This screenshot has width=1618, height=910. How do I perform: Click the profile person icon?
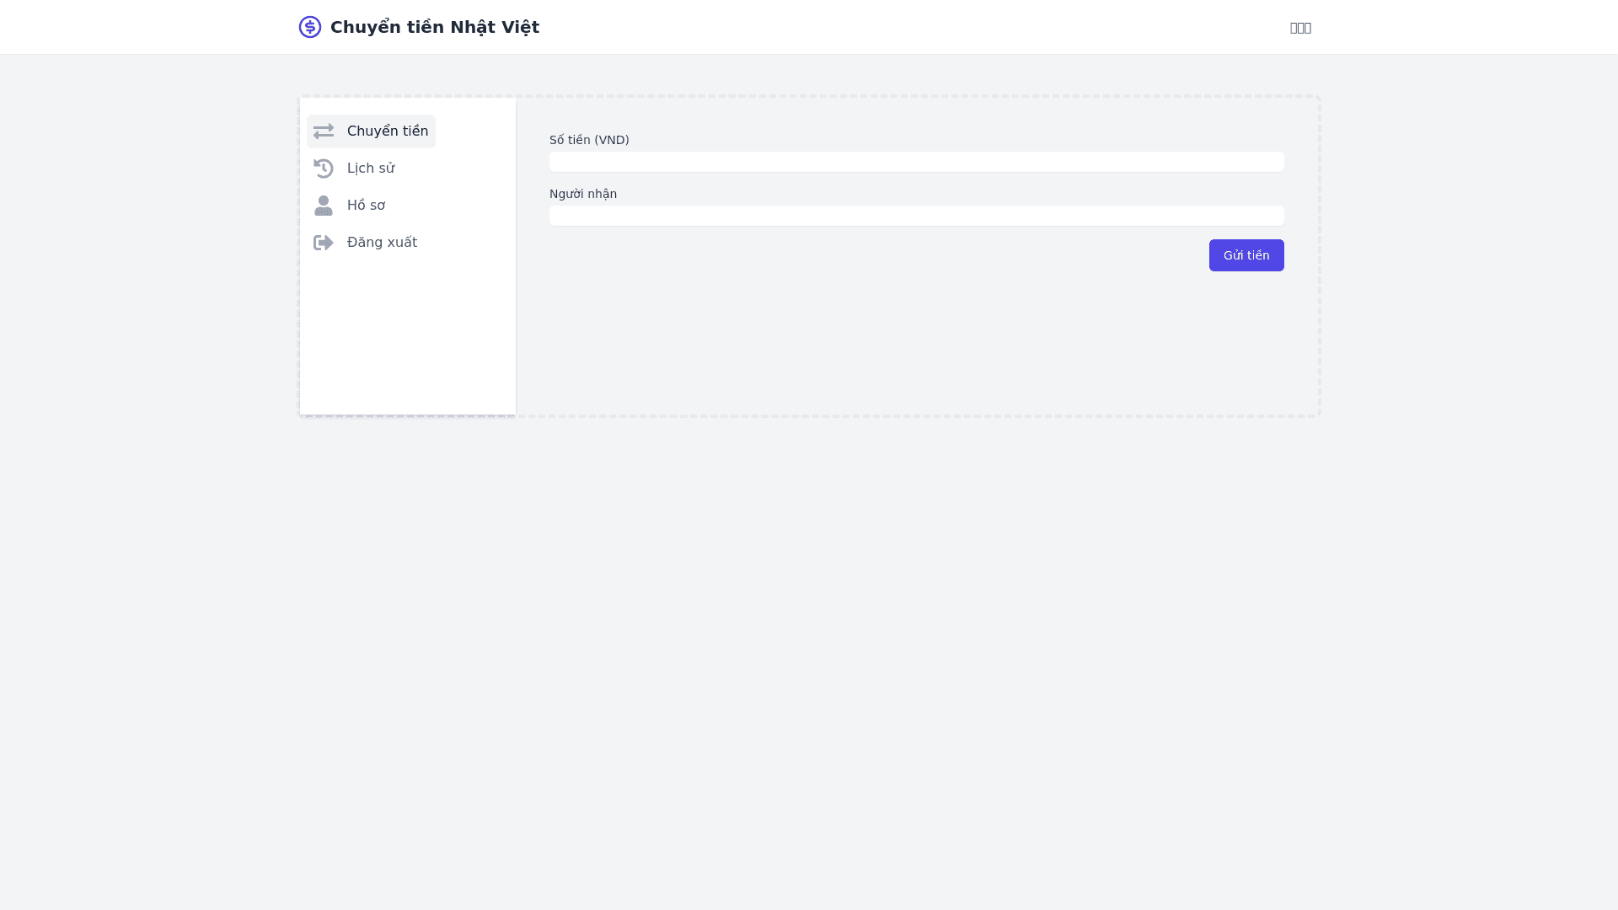[324, 206]
